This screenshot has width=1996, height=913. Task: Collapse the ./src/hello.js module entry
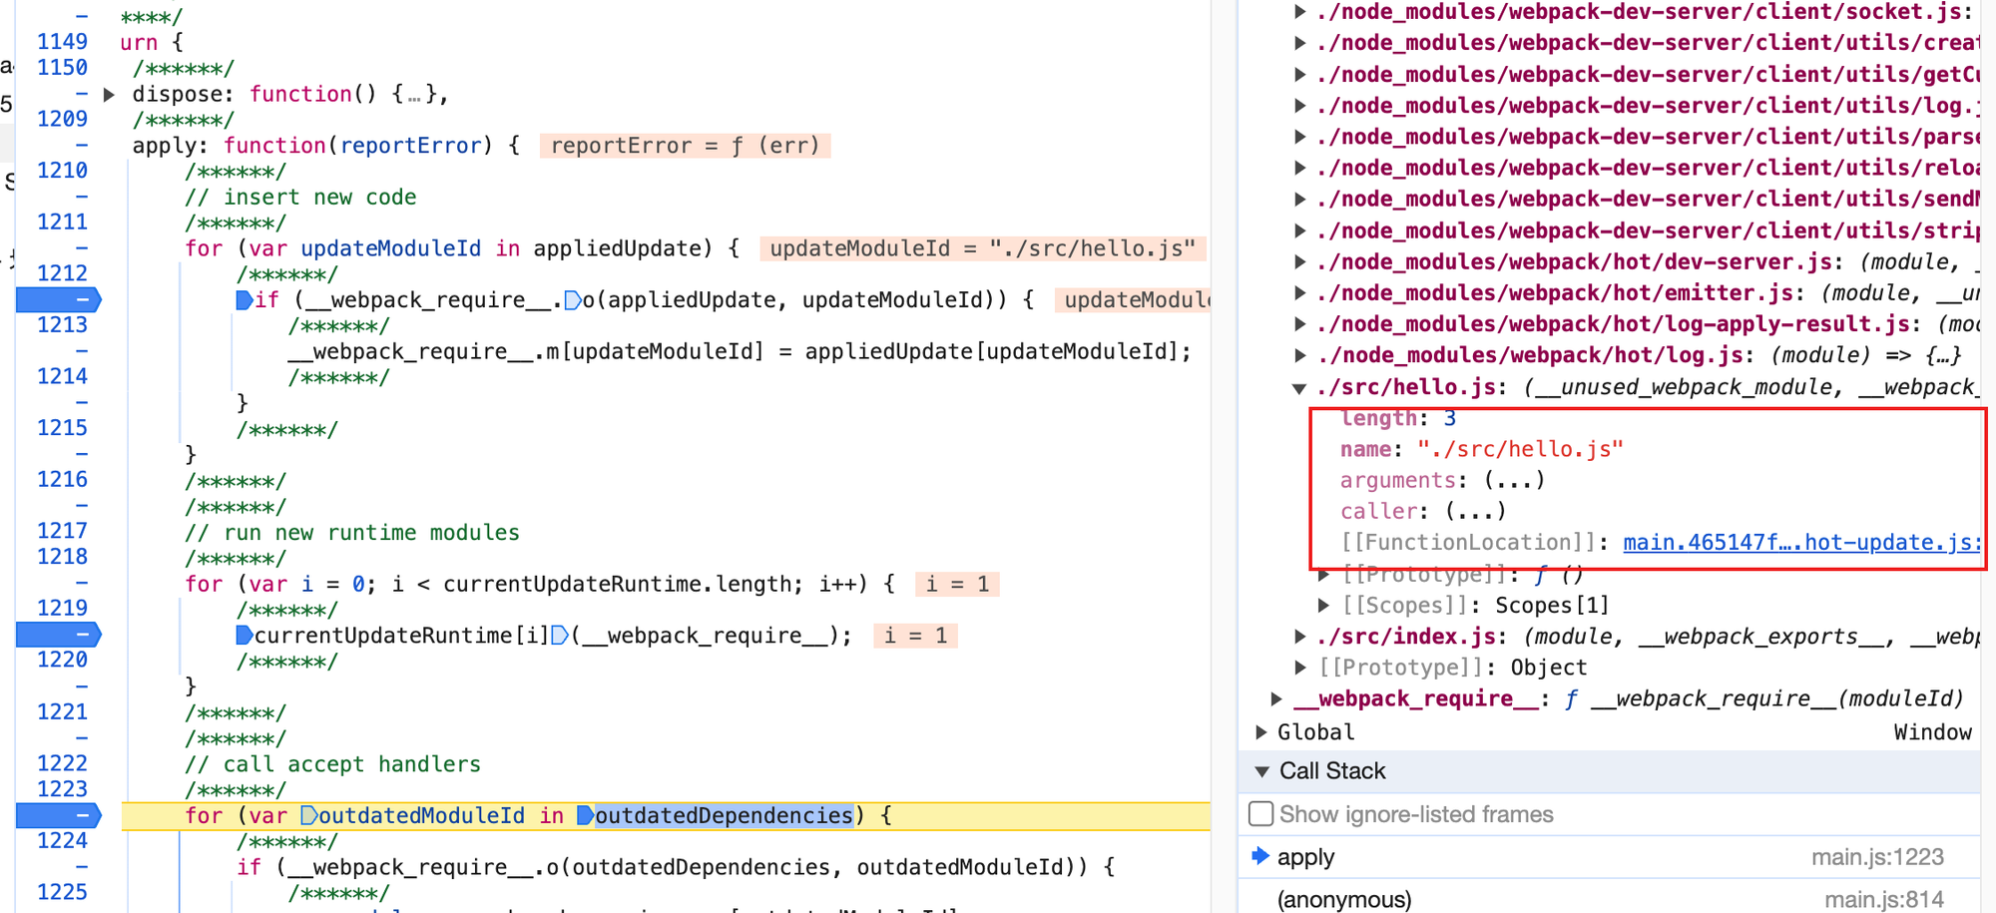(1299, 388)
